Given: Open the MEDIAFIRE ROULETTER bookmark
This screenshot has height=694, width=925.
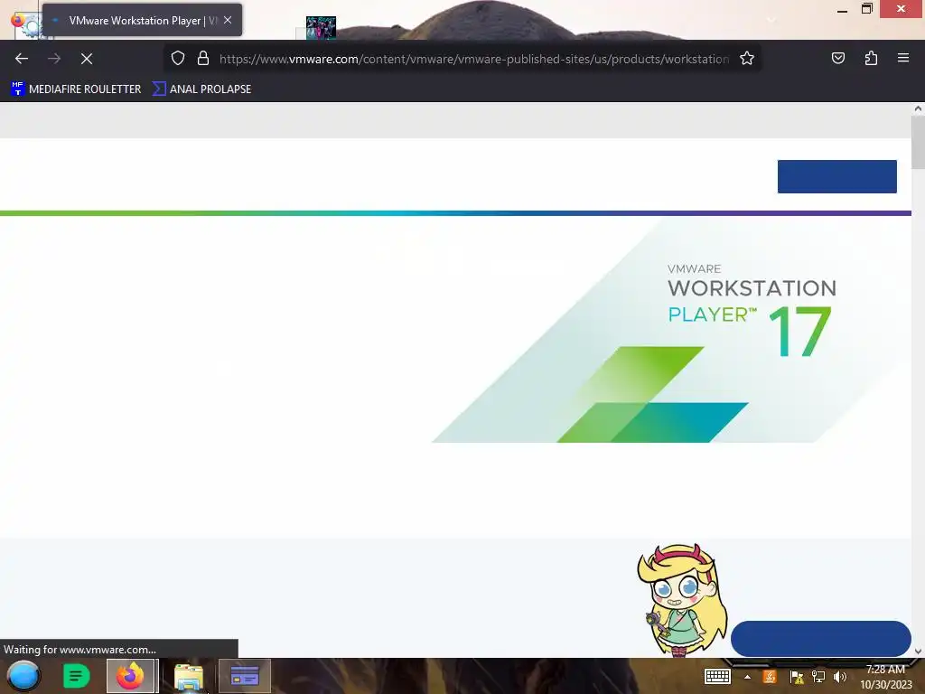Looking at the screenshot, I should tap(76, 89).
